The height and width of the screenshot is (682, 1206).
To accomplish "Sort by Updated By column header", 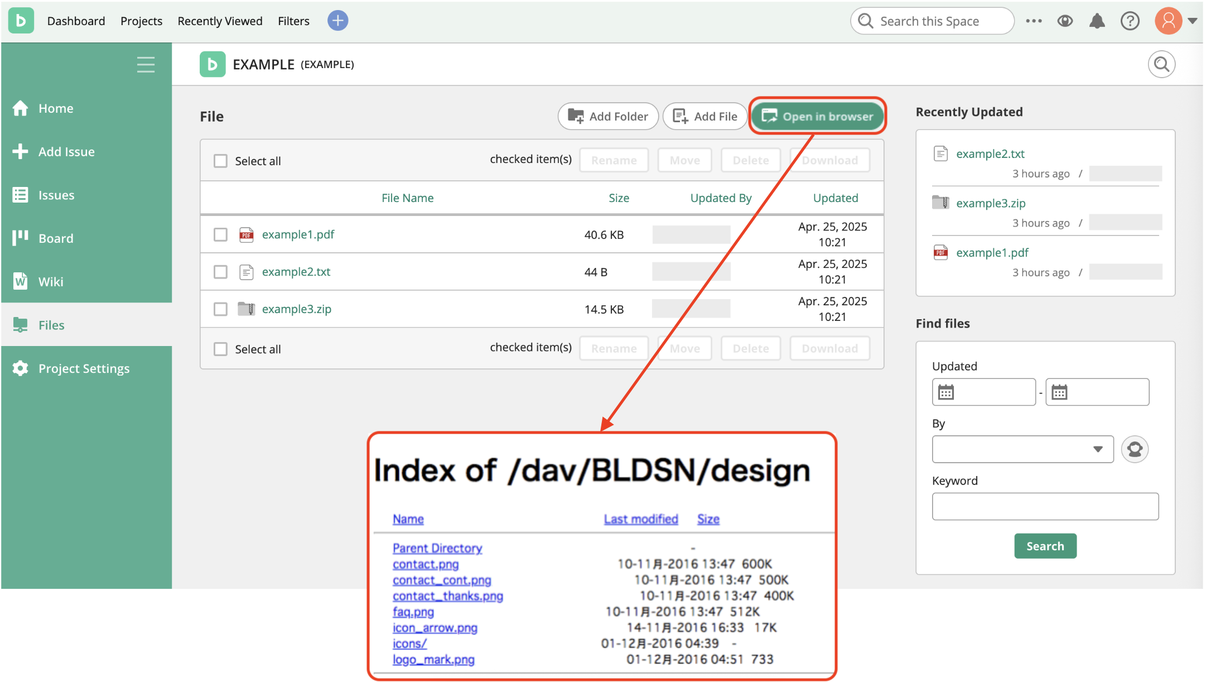I will tap(721, 198).
